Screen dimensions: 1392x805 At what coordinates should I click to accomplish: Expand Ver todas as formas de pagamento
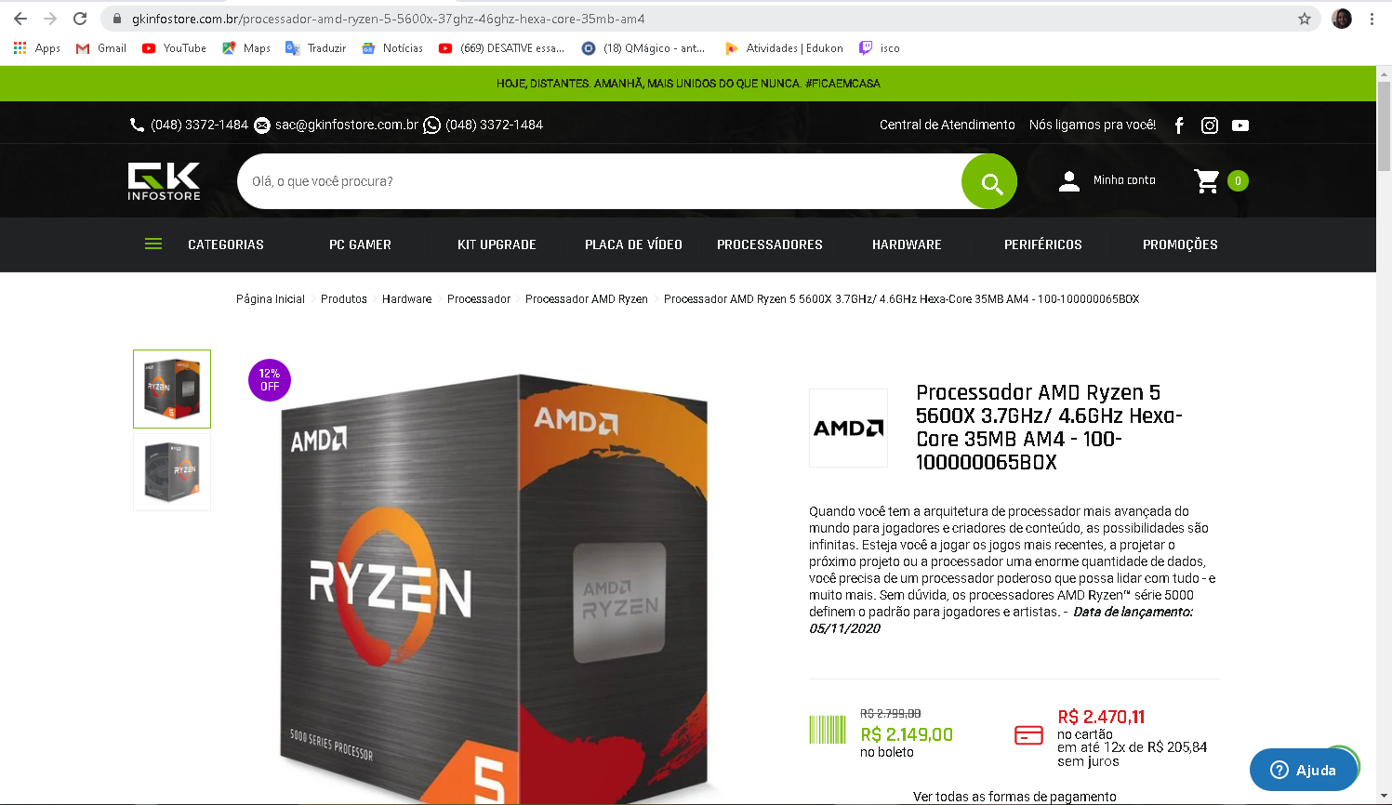pos(1014,797)
